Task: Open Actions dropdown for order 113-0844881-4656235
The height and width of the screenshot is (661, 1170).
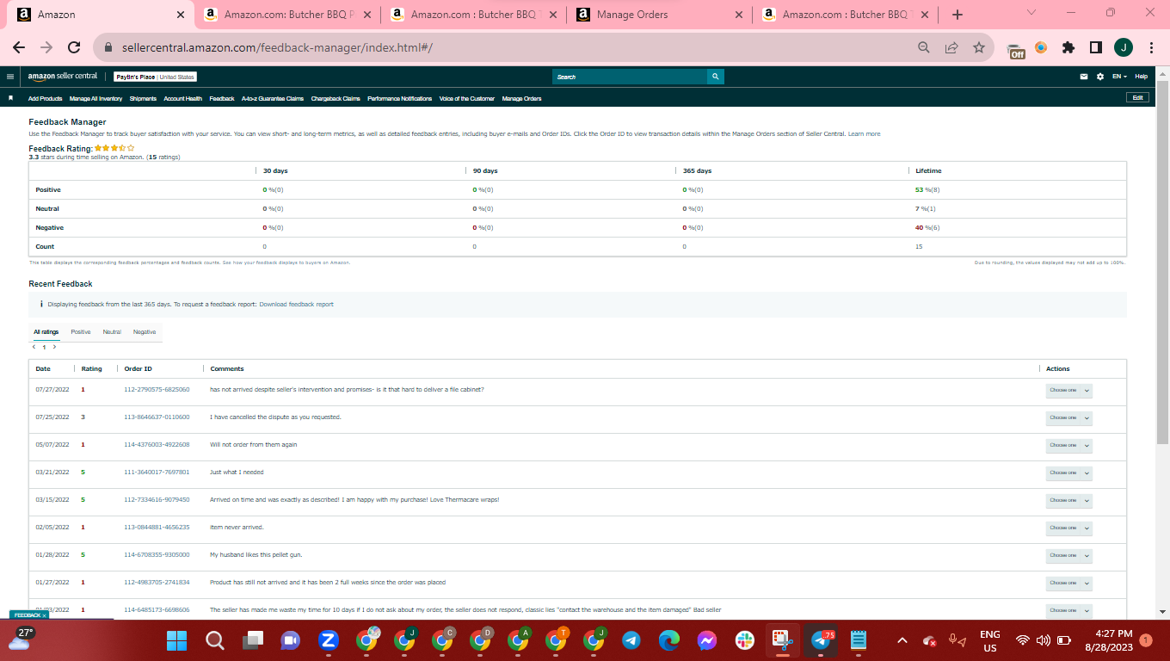Action: tap(1068, 528)
